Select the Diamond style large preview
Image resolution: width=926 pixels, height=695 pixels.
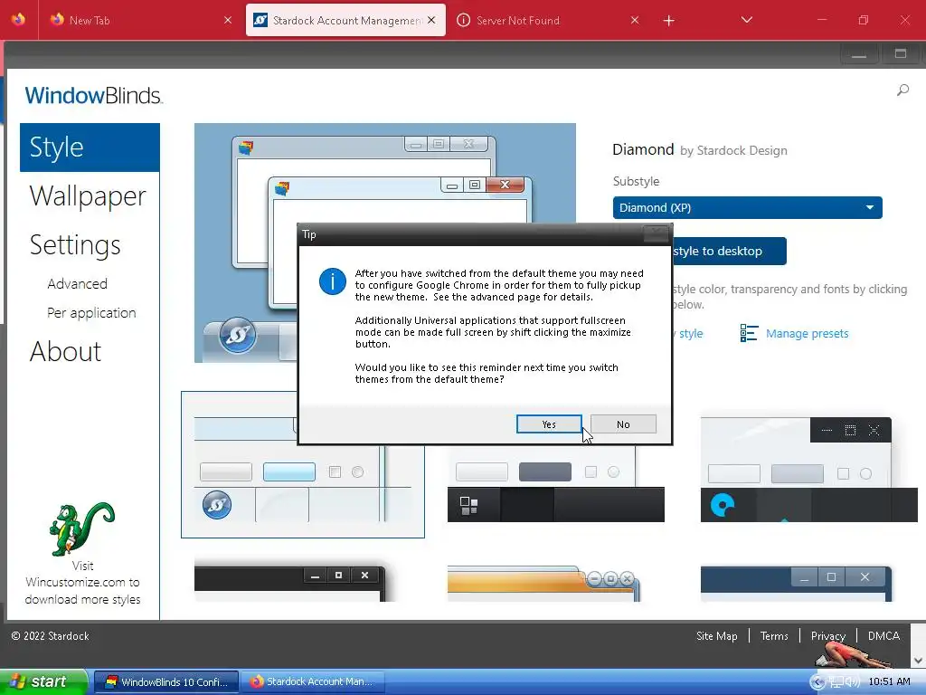tap(385, 243)
